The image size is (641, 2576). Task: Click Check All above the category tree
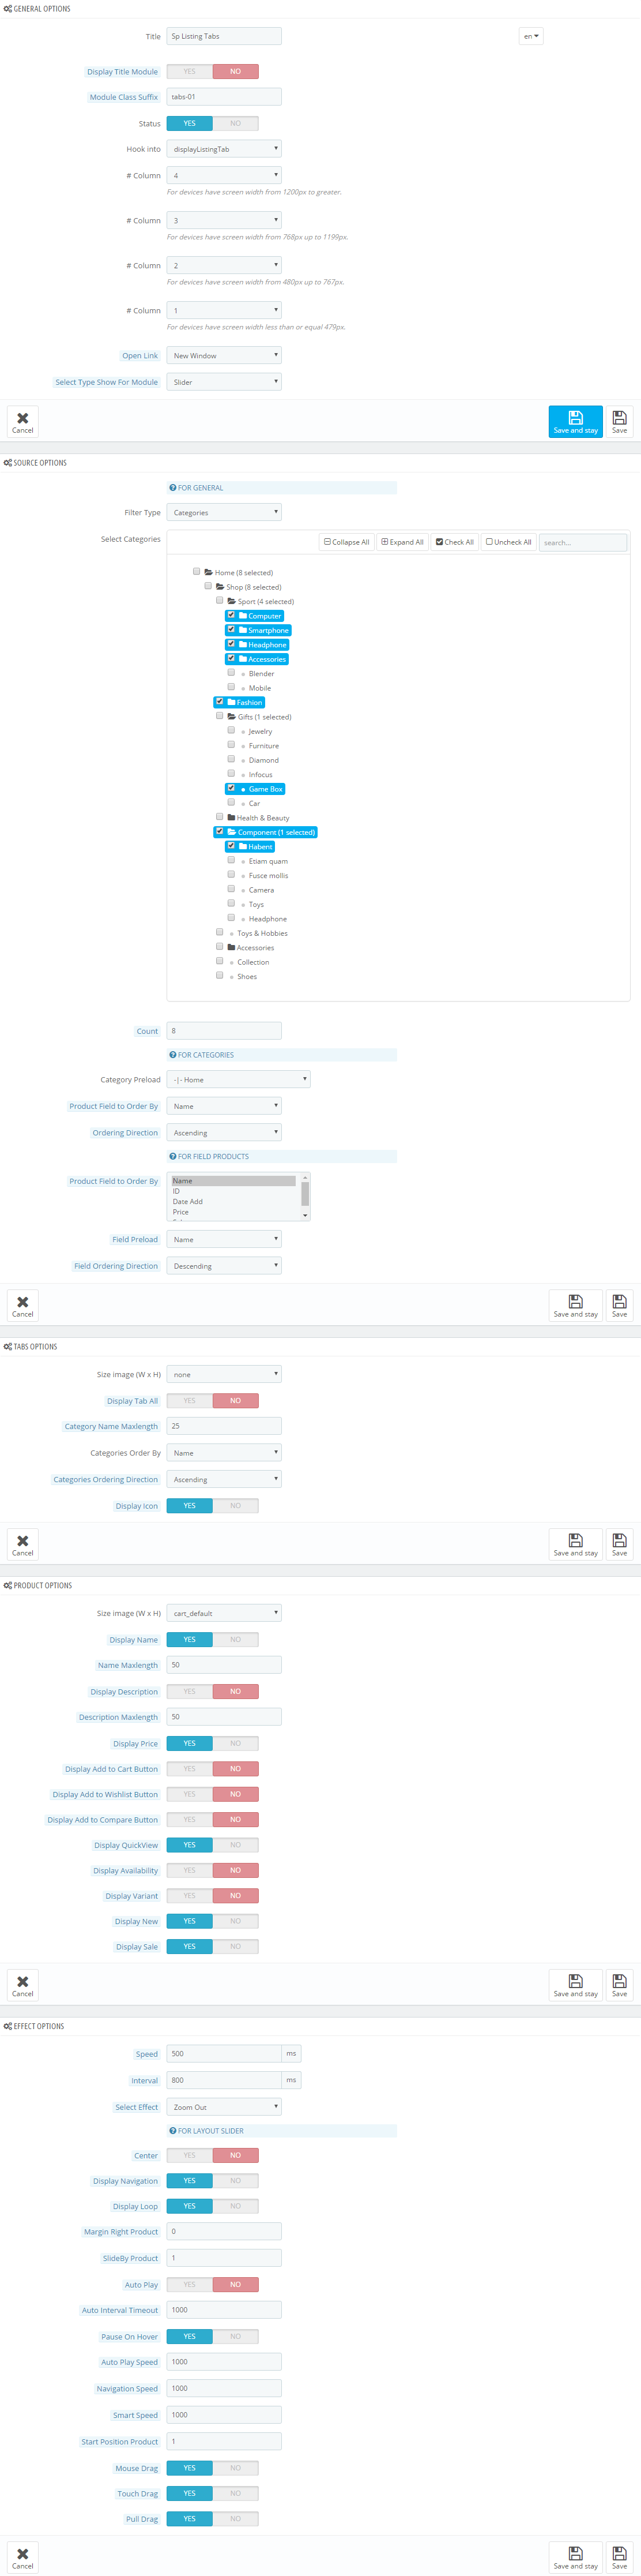point(454,542)
